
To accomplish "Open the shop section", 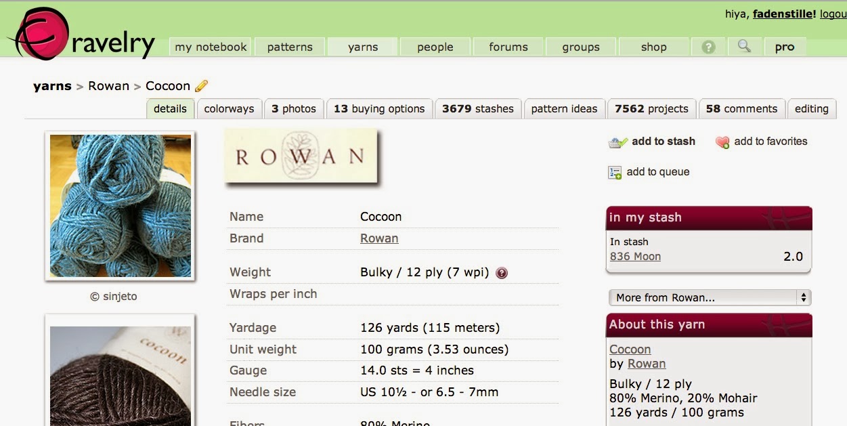I will pyautogui.click(x=654, y=47).
